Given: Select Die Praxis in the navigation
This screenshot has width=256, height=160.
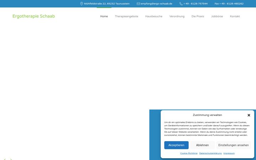Looking at the screenshot, I should (x=198, y=16).
